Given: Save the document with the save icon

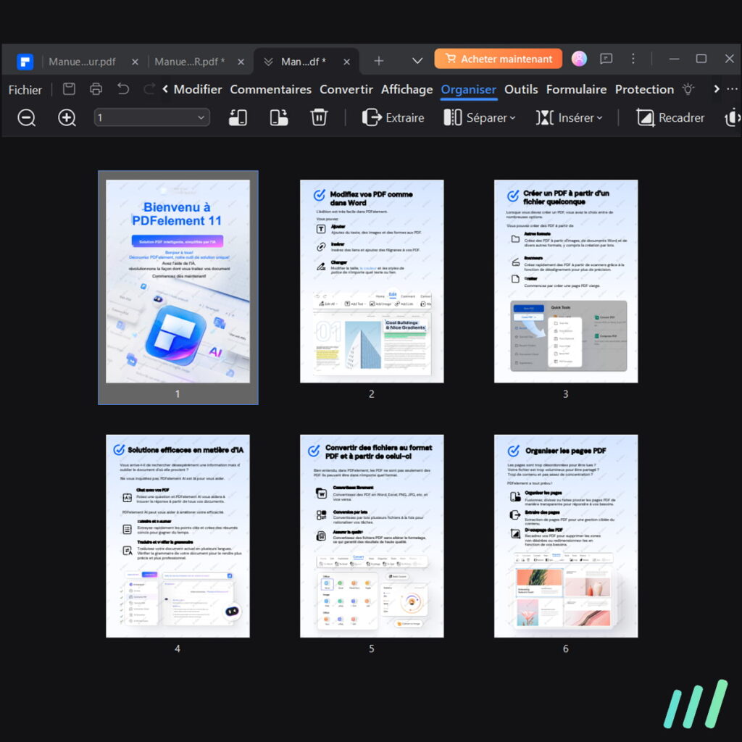Looking at the screenshot, I should [69, 89].
